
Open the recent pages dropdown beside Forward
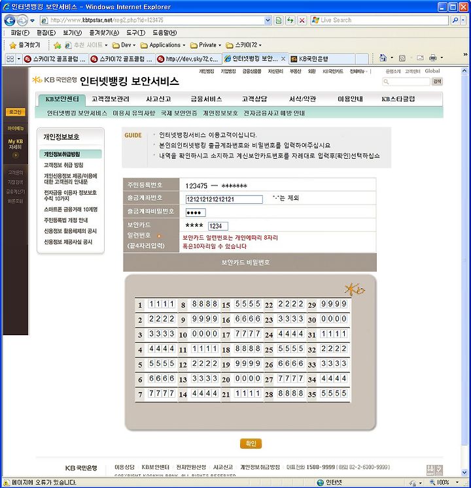point(33,21)
